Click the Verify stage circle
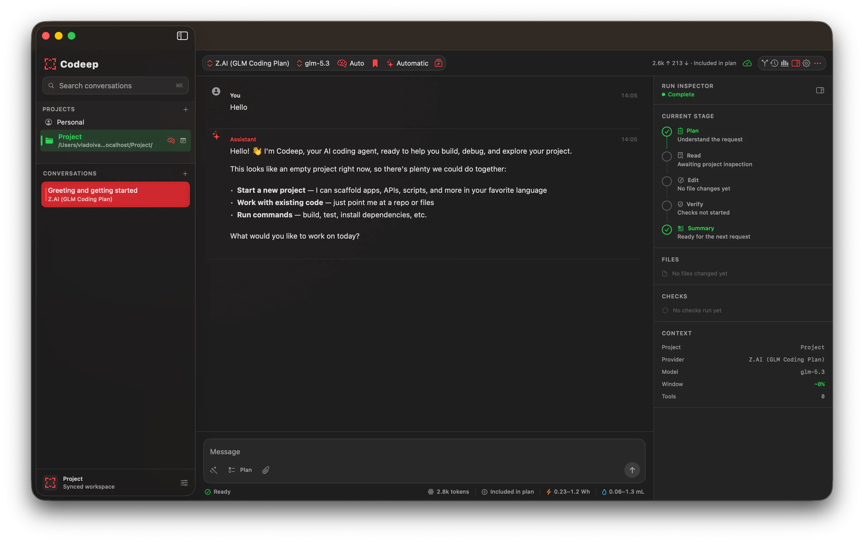 667,205
